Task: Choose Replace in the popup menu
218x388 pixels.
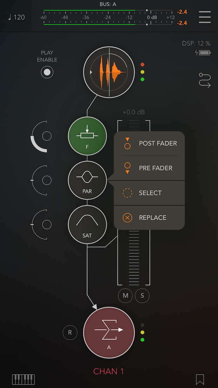Action: point(149,218)
